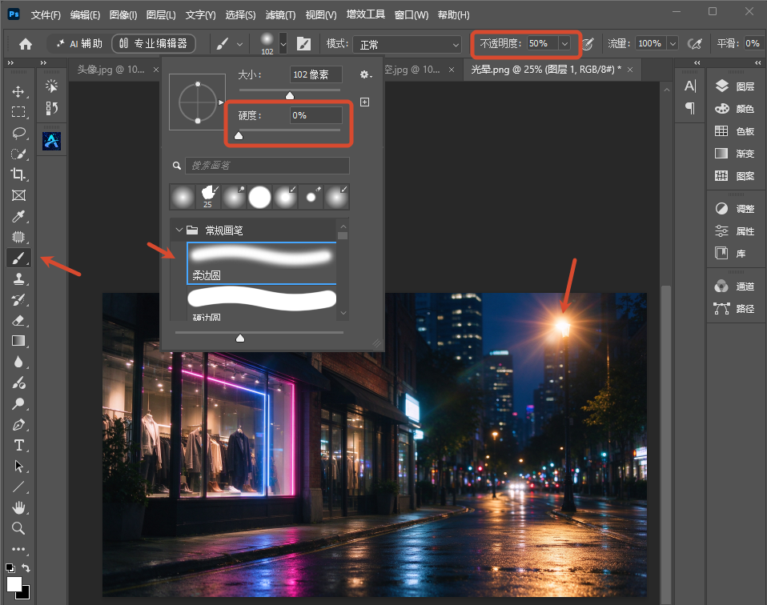The width and height of the screenshot is (767, 605).
Task: Select the Clone Stamp tool
Action: point(18,278)
